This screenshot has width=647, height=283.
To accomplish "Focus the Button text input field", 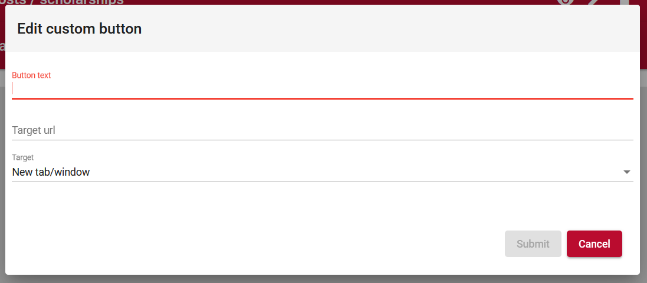I will (x=322, y=88).
